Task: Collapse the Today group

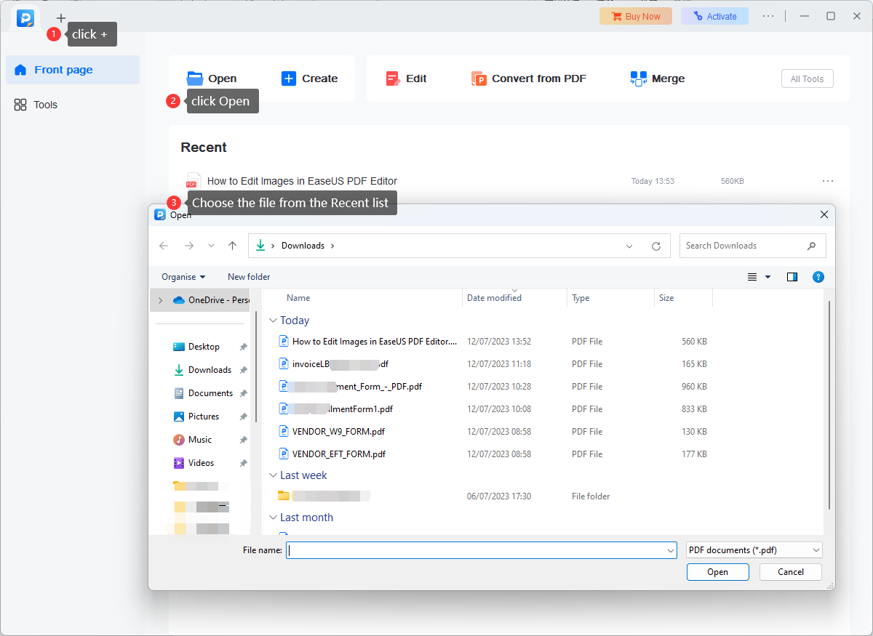Action: pos(273,321)
